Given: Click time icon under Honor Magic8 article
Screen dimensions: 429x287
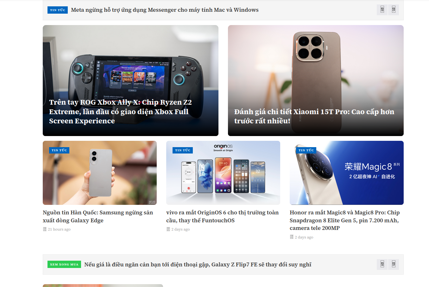Looking at the screenshot, I should tap(292, 237).
